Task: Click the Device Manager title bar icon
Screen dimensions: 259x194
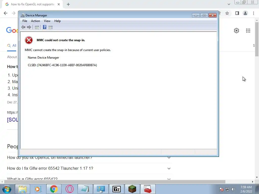Action: [x=23, y=15]
